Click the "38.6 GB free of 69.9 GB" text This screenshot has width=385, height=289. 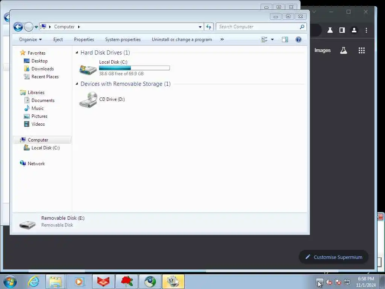[x=121, y=74]
